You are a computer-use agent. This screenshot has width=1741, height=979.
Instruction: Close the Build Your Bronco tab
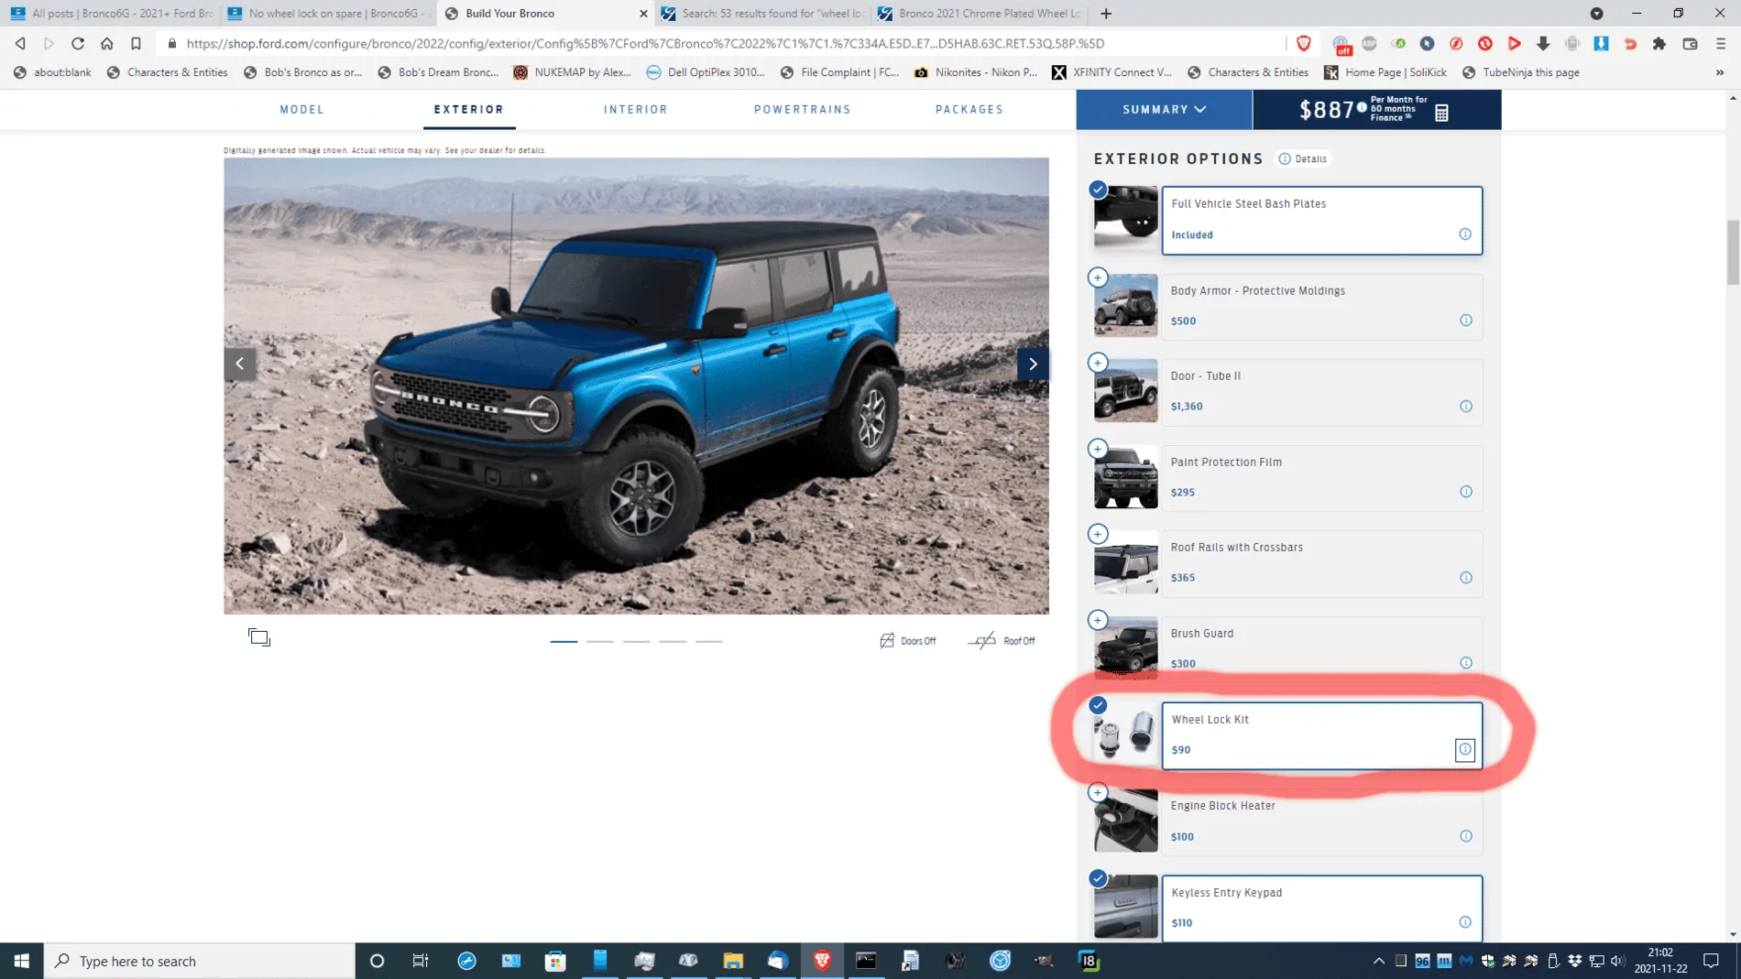(x=643, y=14)
